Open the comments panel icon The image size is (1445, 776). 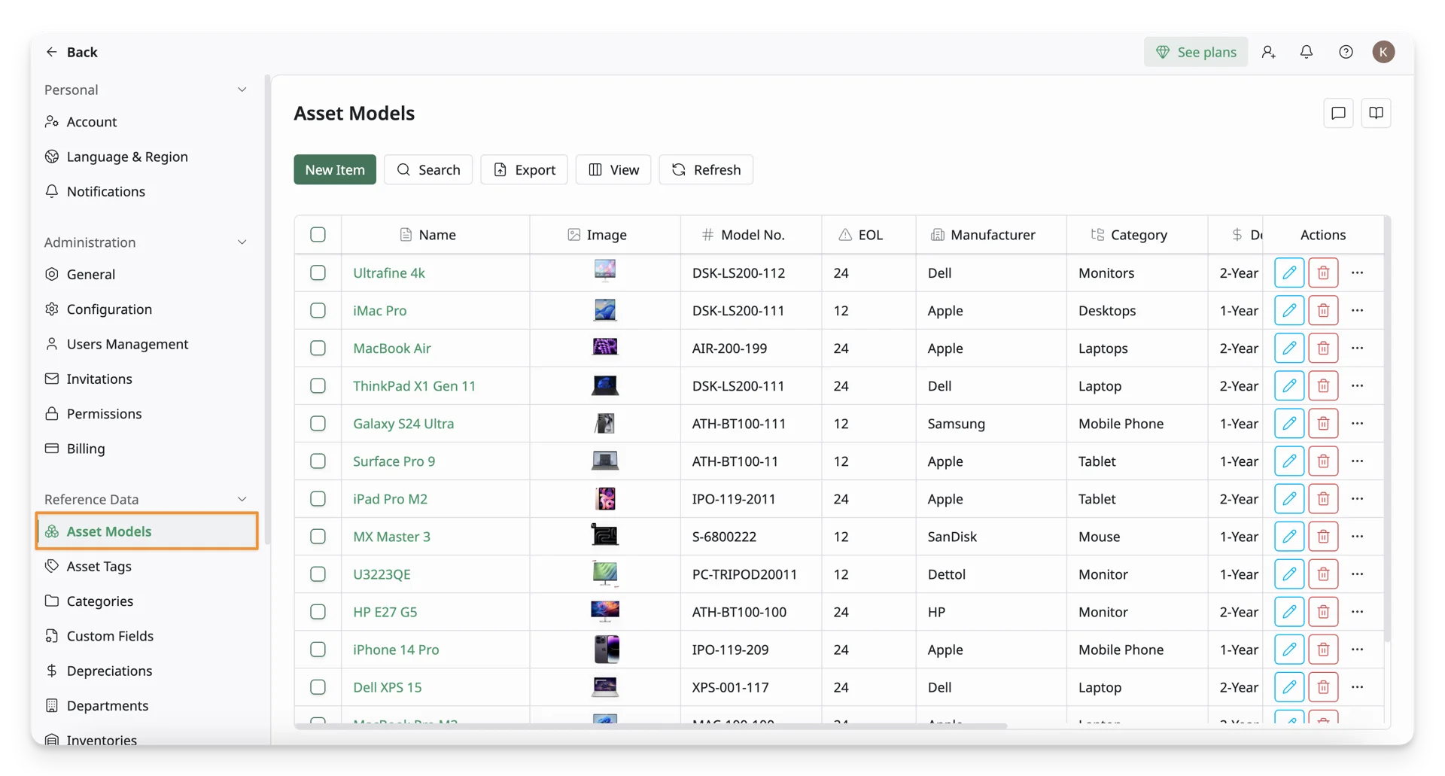pyautogui.click(x=1338, y=113)
